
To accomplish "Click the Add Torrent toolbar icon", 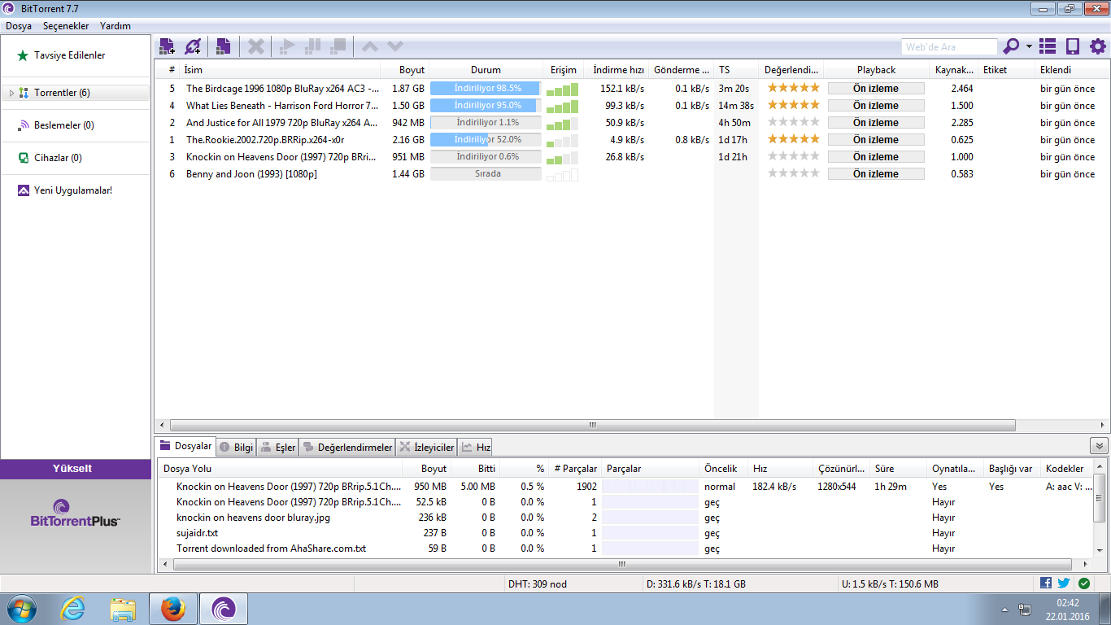I will pyautogui.click(x=167, y=46).
